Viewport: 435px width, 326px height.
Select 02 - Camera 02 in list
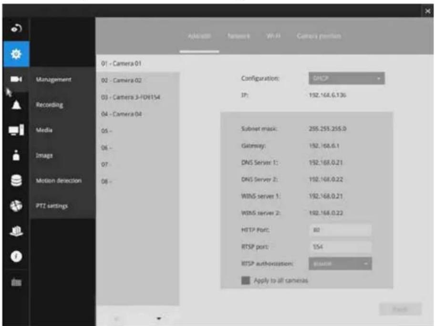click(x=138, y=81)
